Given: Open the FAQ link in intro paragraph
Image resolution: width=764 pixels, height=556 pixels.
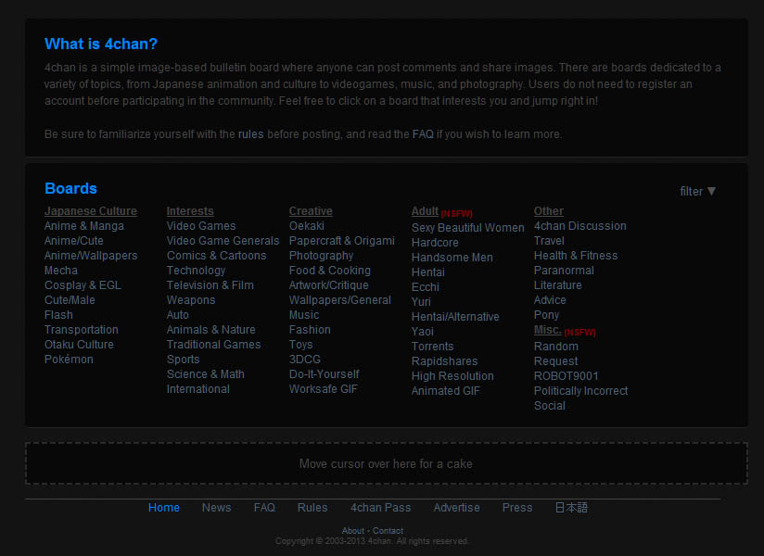Looking at the screenshot, I should [423, 133].
